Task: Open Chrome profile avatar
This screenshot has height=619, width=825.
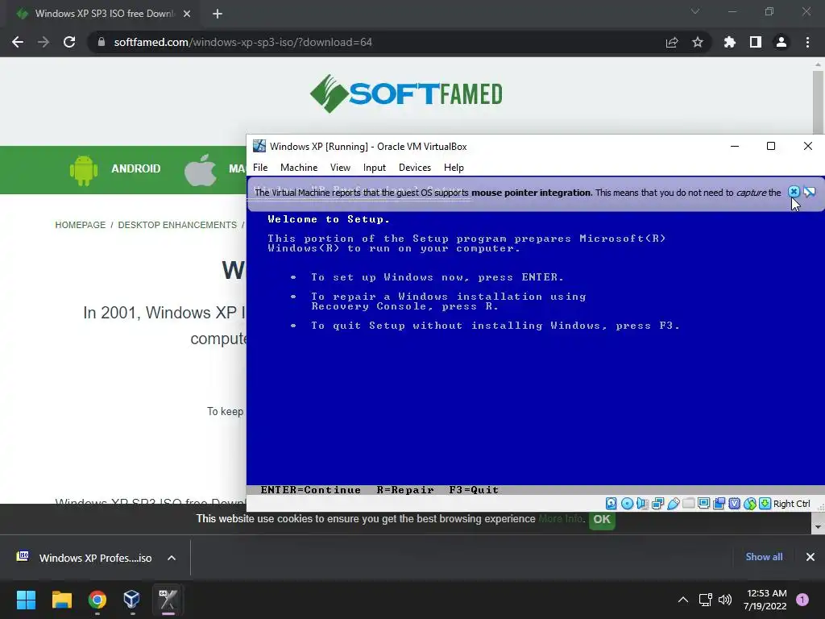Action: tap(781, 42)
